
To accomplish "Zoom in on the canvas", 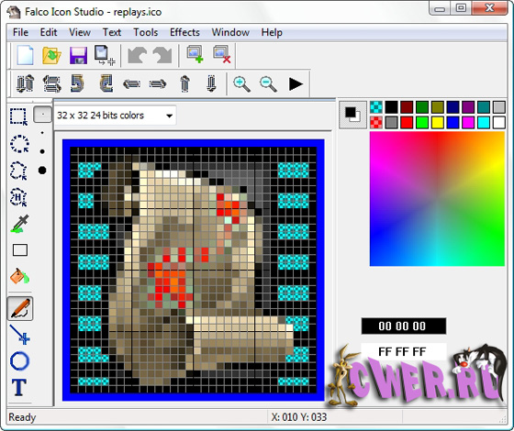I will (241, 83).
